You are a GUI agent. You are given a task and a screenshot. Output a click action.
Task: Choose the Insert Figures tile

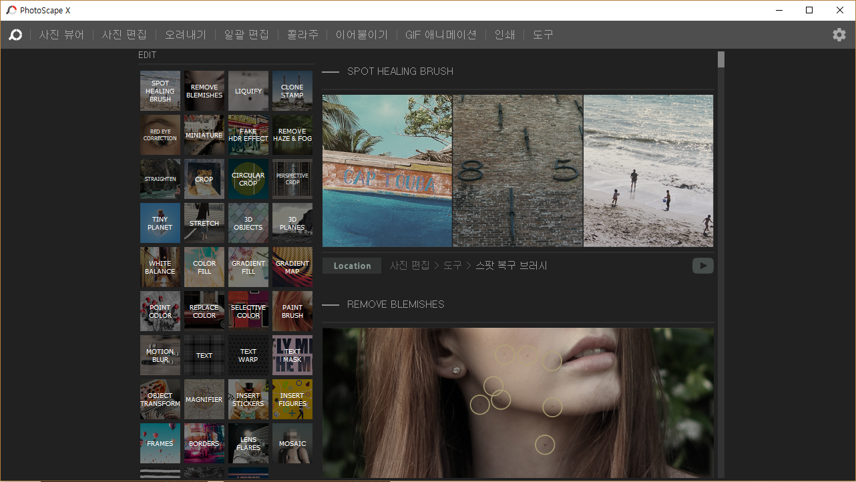click(x=292, y=399)
